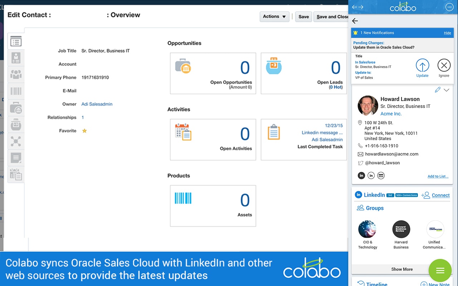458x286 pixels.
Task: Minimize the Colabo panel with minus icon
Action: click(449, 7)
